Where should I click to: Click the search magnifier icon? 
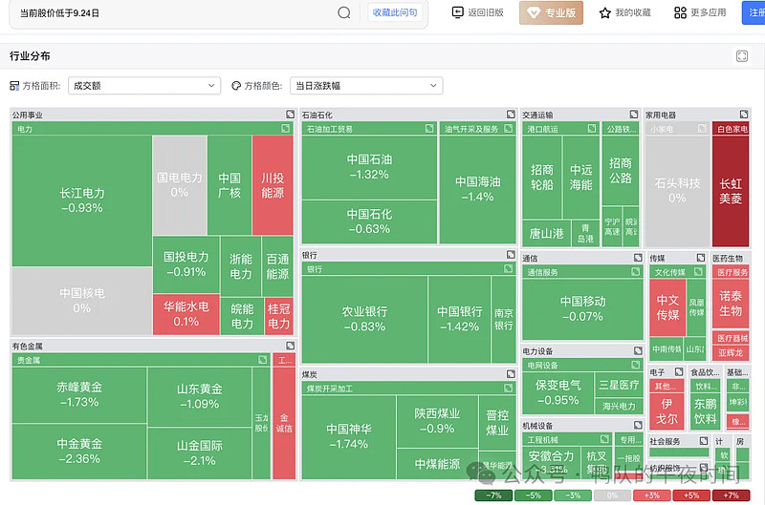click(344, 12)
